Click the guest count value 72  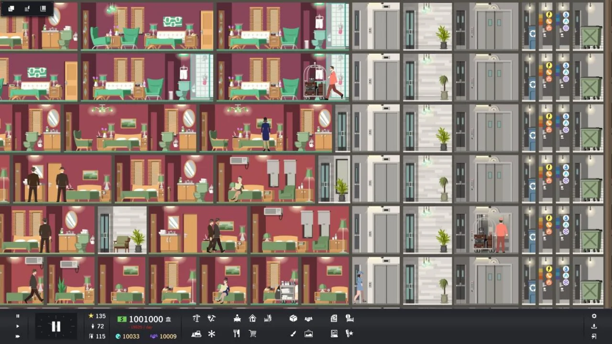click(x=100, y=326)
